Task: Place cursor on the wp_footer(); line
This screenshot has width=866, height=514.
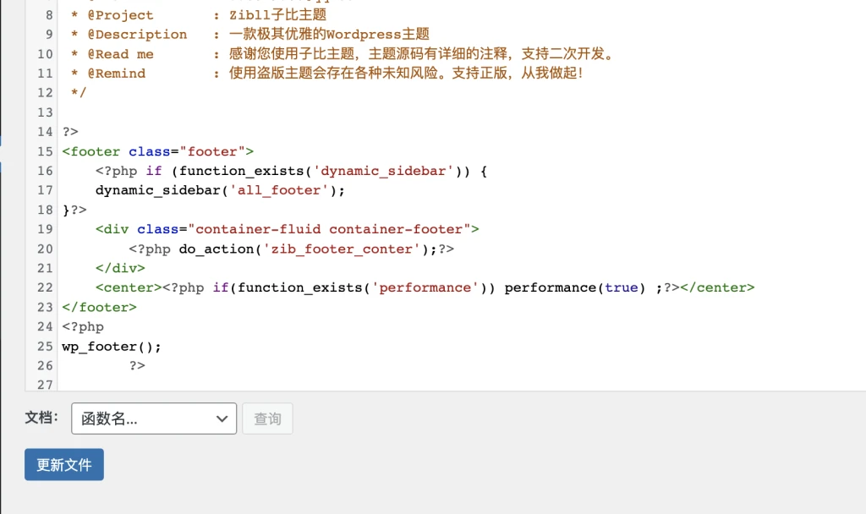Action: 111,346
